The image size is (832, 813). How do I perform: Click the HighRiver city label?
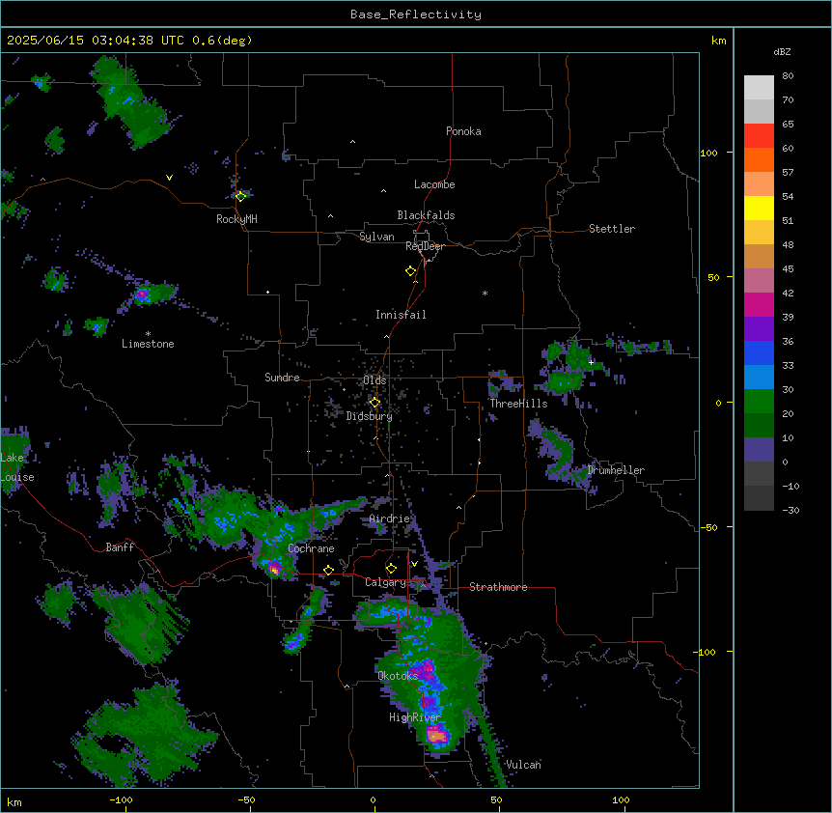click(x=415, y=717)
